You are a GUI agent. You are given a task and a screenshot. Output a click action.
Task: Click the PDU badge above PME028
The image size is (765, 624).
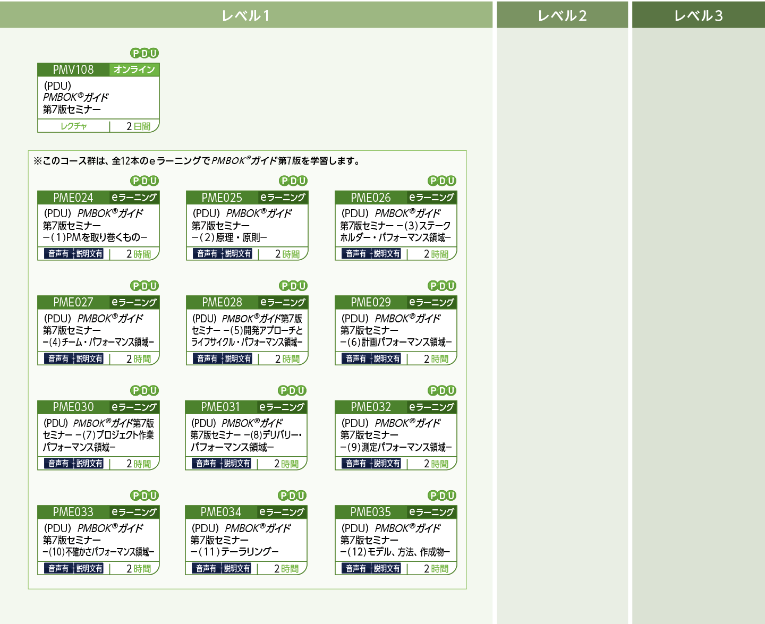pyautogui.click(x=293, y=286)
